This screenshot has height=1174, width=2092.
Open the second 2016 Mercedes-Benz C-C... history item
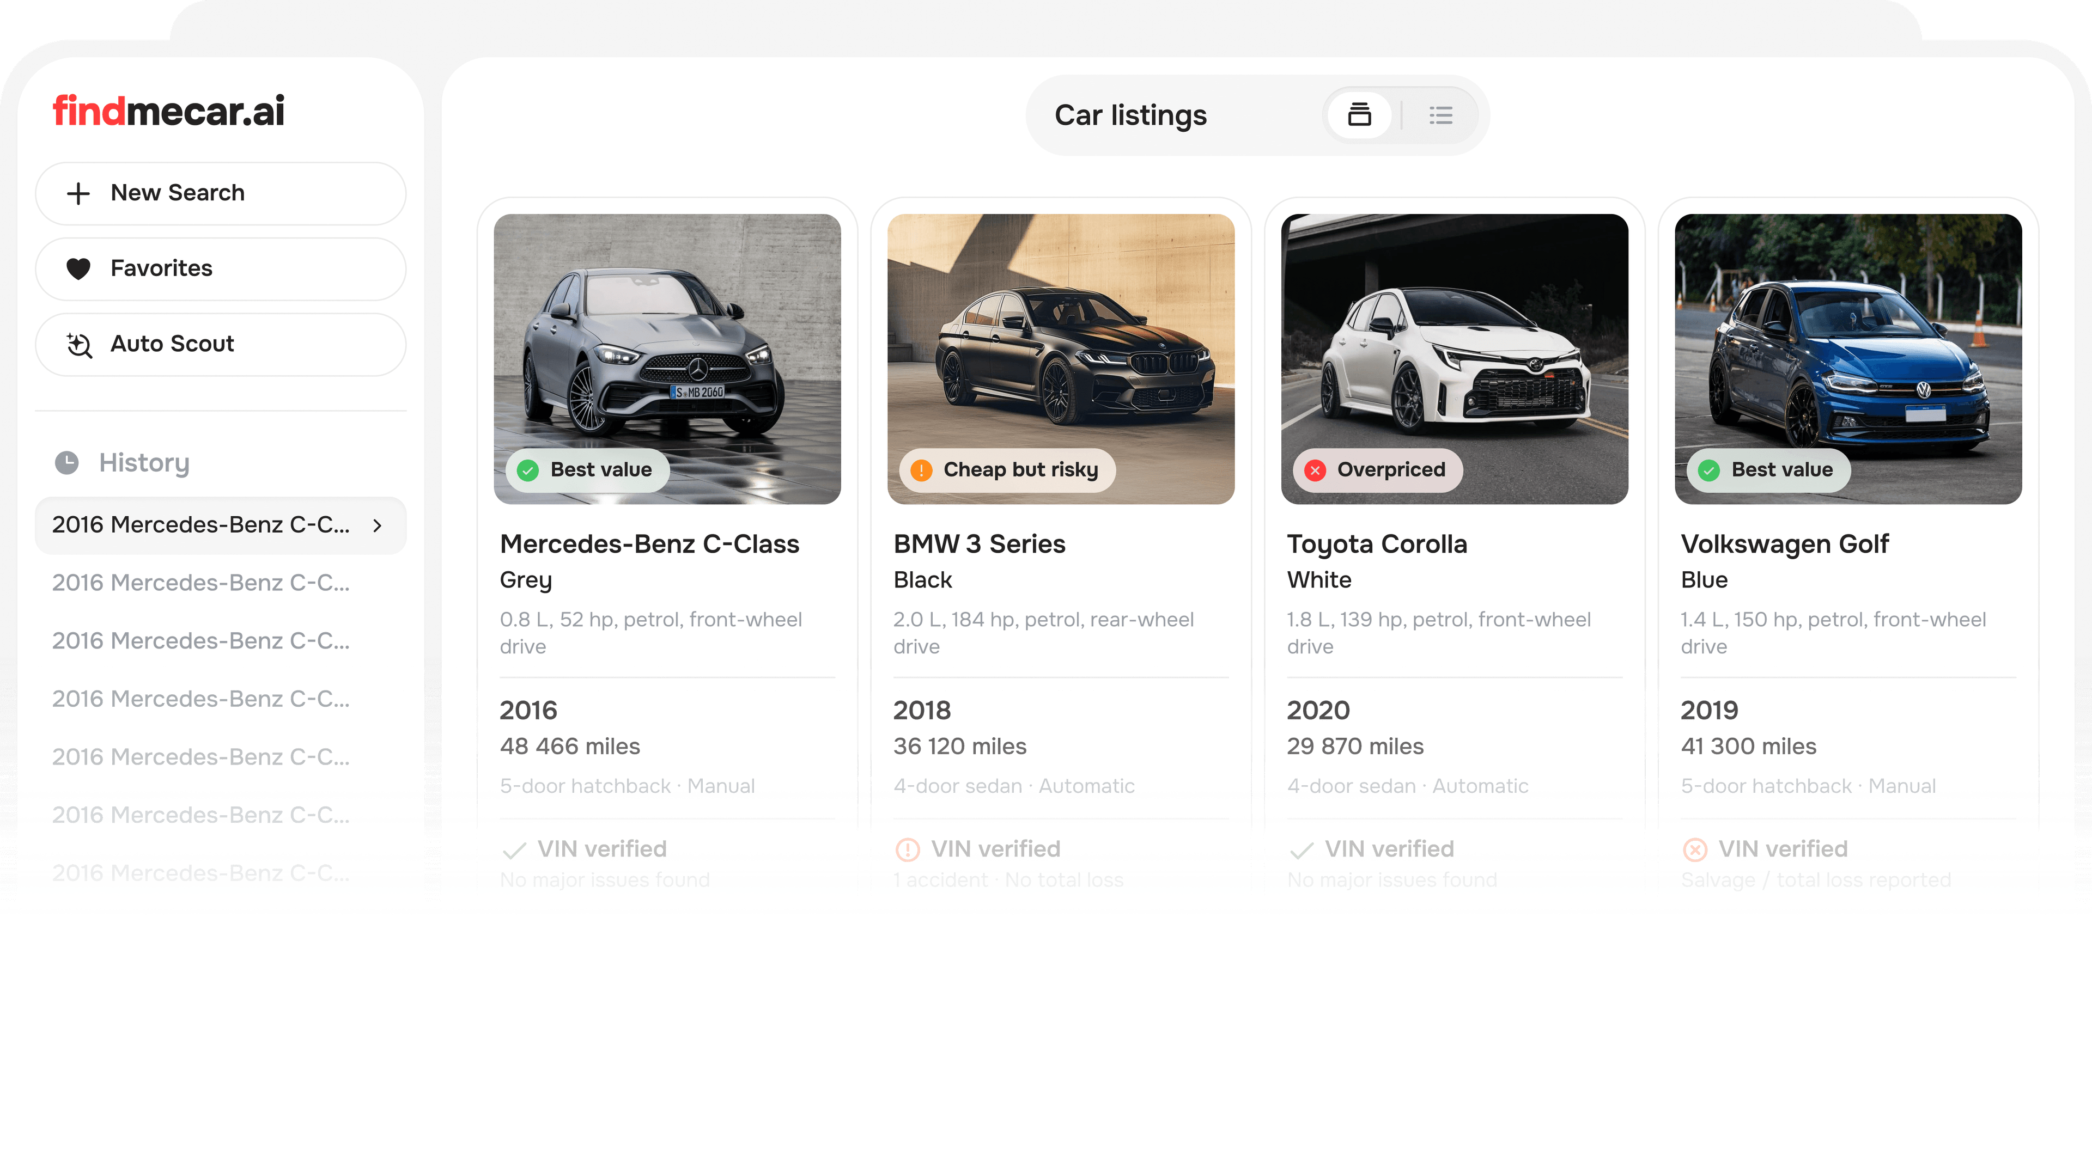[x=202, y=583]
